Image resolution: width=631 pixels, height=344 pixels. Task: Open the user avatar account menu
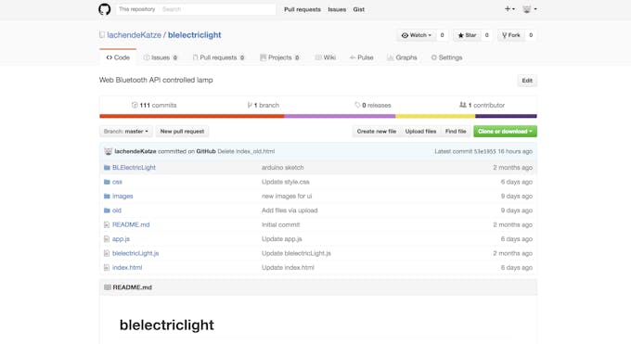pos(529,9)
